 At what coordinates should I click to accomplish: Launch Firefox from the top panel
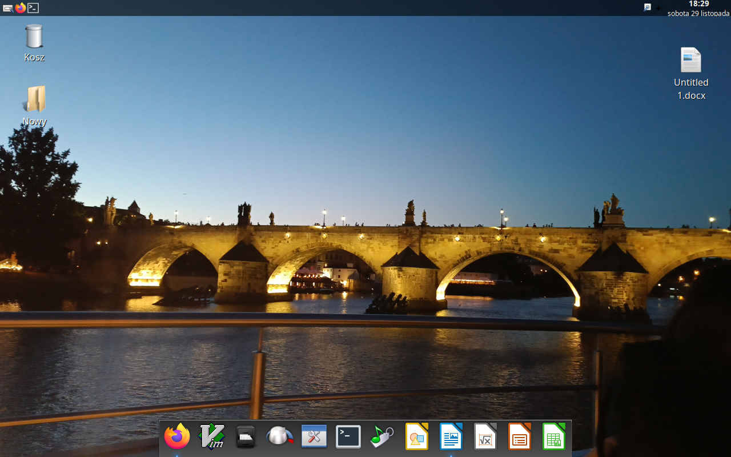point(21,8)
